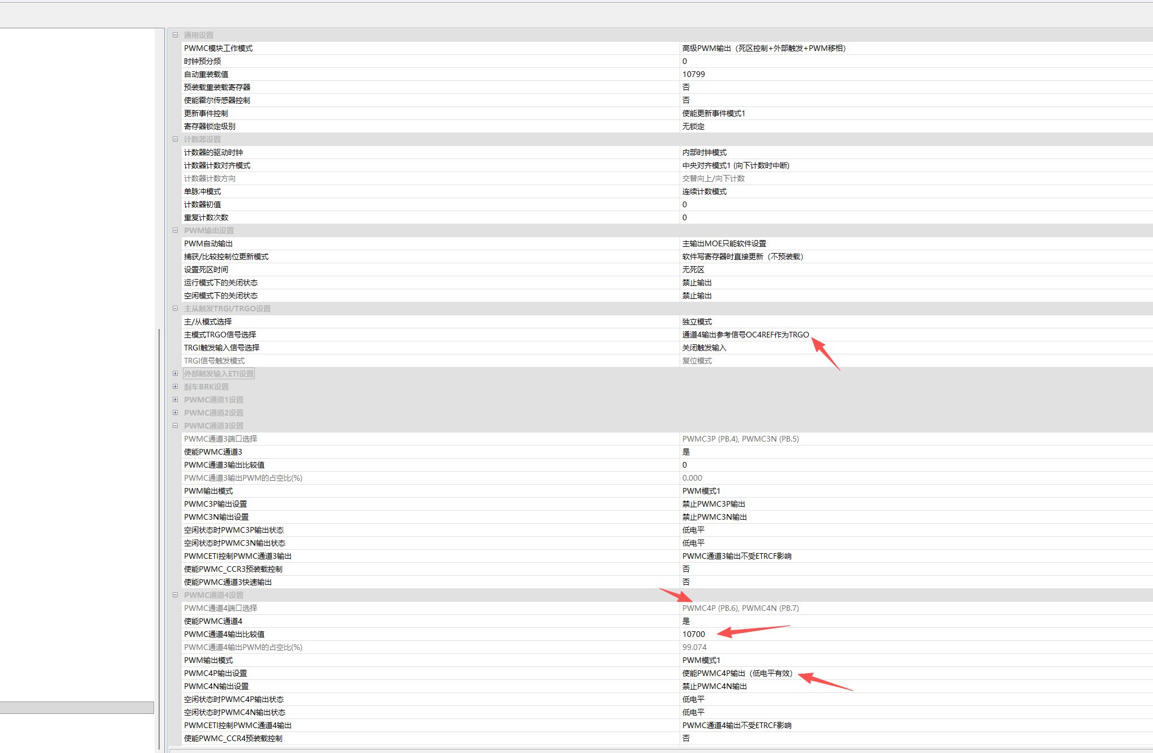Edit PWMC通道4输出比较值 field showing 10700
Screen dimensions: 1153x753
[x=694, y=634]
